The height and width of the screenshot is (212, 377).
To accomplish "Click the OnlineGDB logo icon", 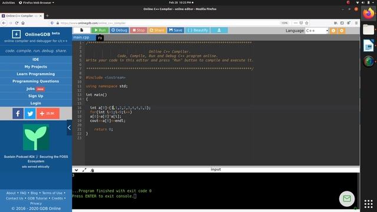I will (16, 34).
